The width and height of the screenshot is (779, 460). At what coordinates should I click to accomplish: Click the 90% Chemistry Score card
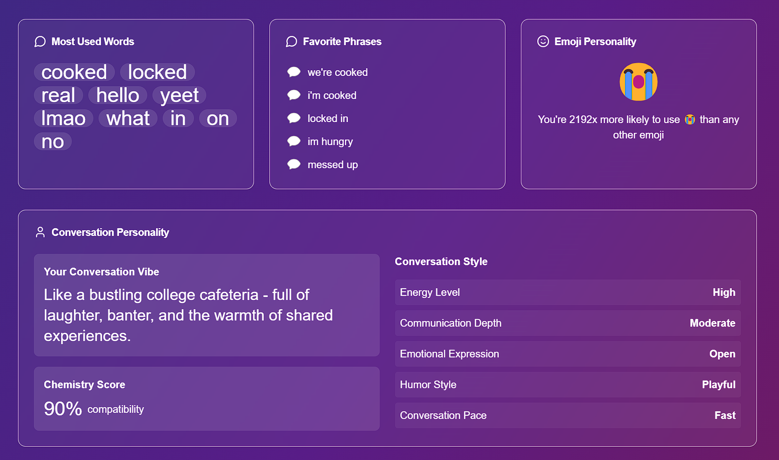206,398
